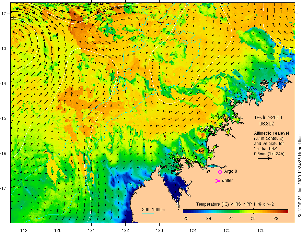
Task: Click color bar tick label 29
Action: coord(276,218)
